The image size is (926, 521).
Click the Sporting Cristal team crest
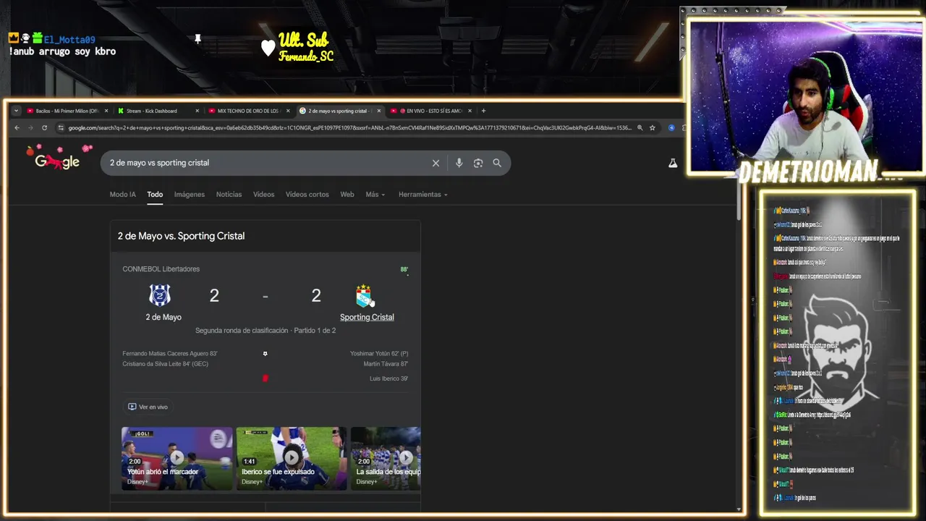click(364, 295)
